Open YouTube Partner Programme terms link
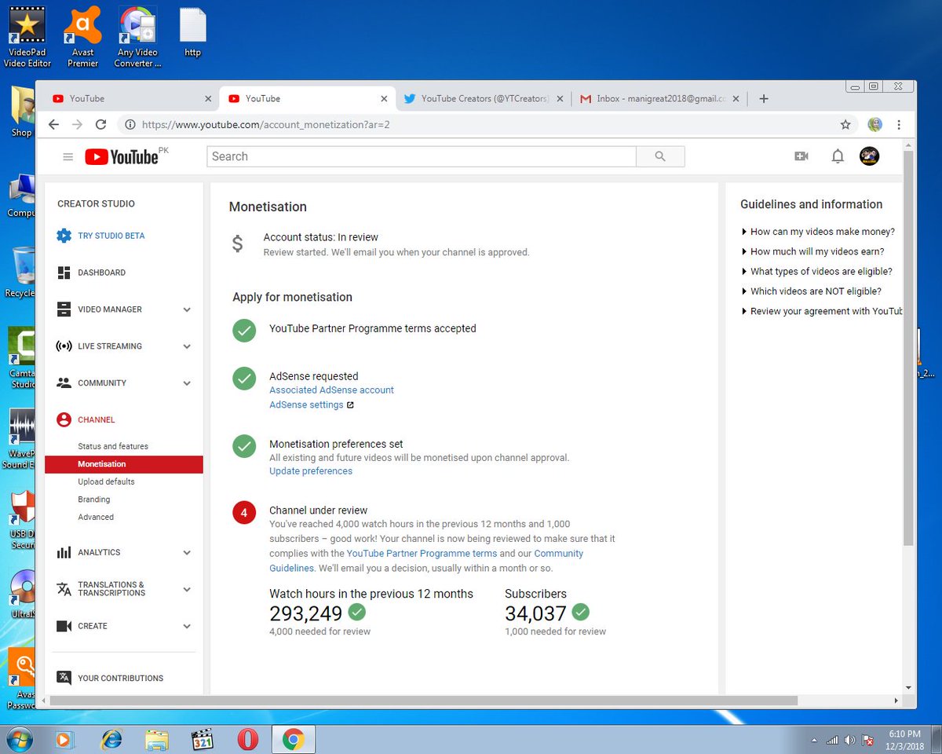The height and width of the screenshot is (754, 942). (422, 554)
